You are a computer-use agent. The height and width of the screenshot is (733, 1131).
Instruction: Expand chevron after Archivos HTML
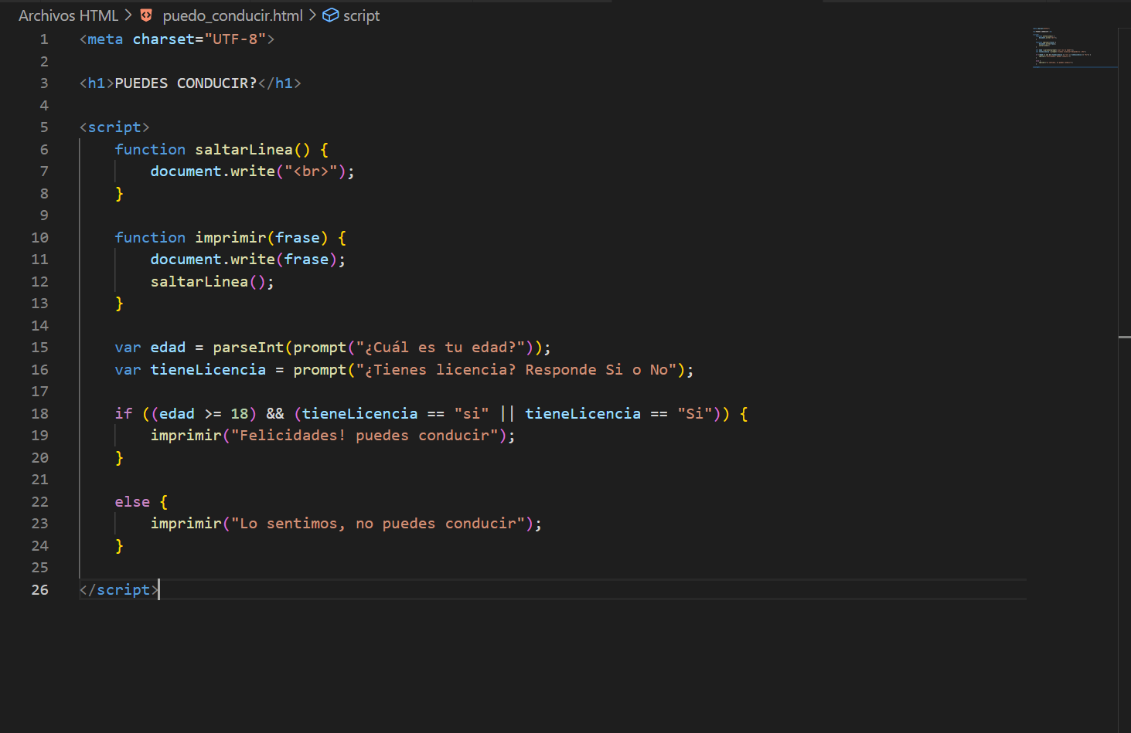click(128, 15)
